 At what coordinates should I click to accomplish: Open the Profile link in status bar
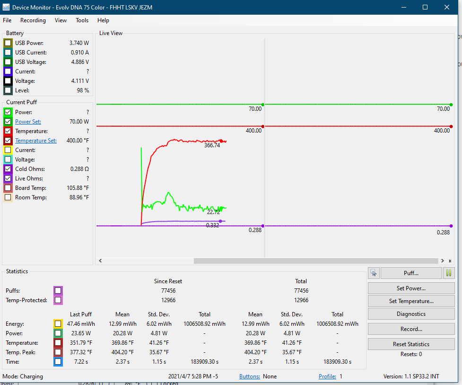[327, 376]
